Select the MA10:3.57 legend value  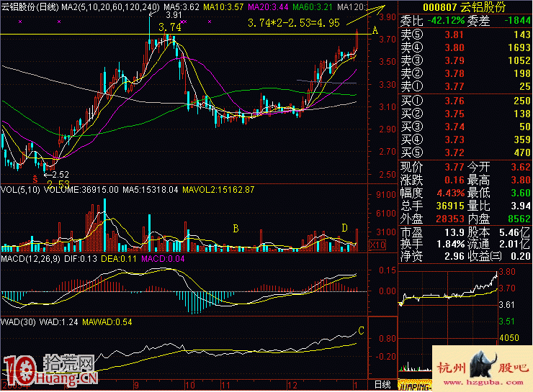click(223, 6)
